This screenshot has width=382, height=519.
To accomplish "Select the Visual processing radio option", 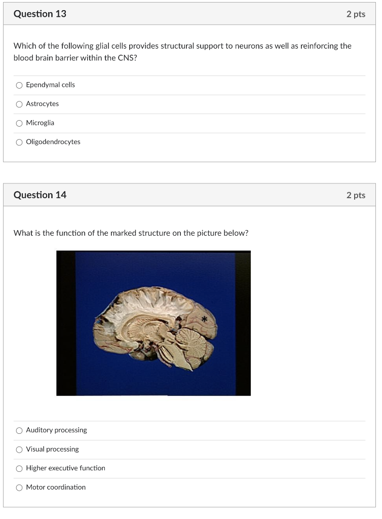I will [20, 450].
